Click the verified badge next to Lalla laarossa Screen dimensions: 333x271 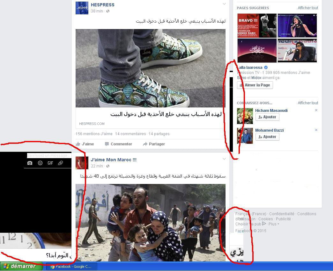click(x=266, y=68)
